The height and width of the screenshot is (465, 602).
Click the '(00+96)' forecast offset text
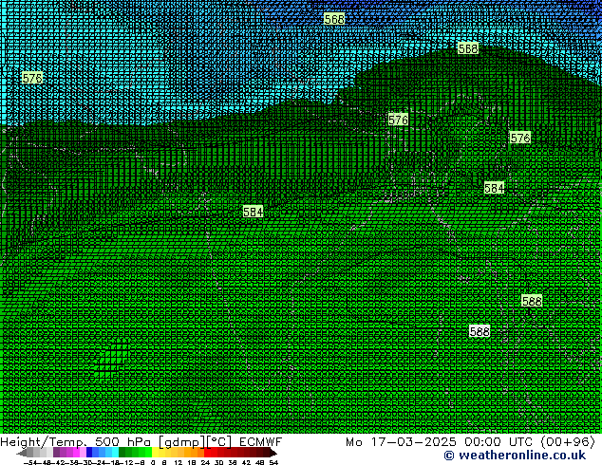pos(568,442)
